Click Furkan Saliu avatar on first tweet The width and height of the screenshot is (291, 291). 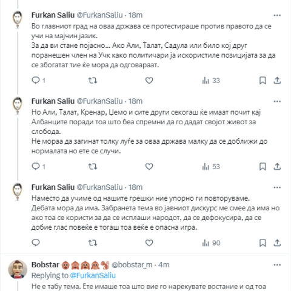[x=18, y=19]
